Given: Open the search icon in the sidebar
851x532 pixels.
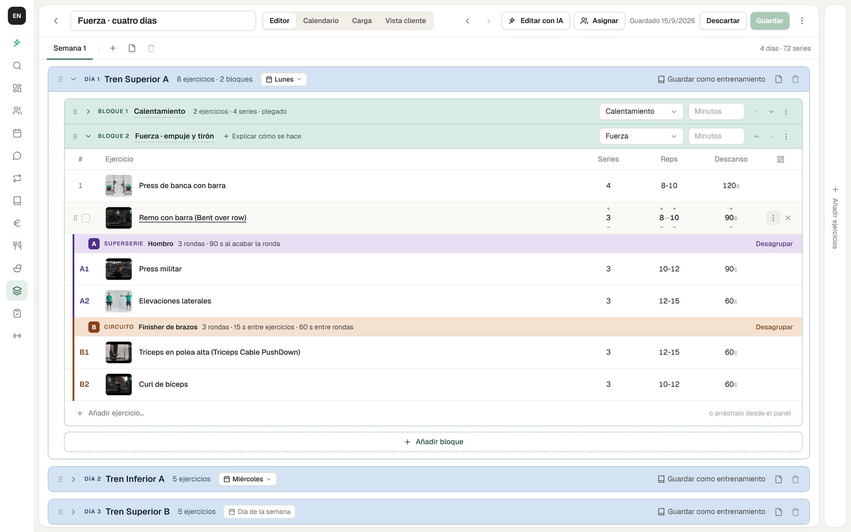Looking at the screenshot, I should tap(17, 66).
